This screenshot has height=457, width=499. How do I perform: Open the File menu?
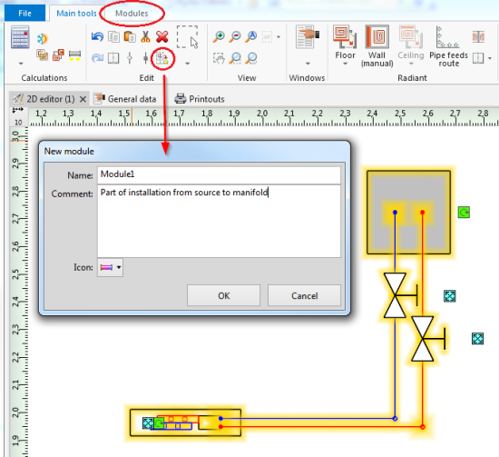pyautogui.click(x=24, y=14)
